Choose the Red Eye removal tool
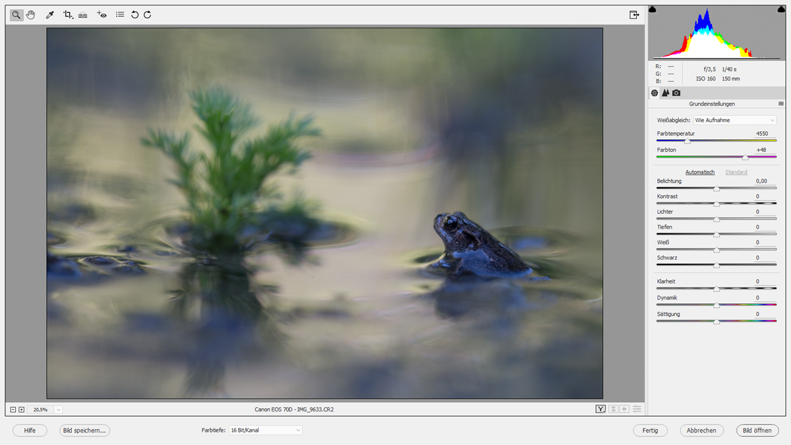 (102, 15)
